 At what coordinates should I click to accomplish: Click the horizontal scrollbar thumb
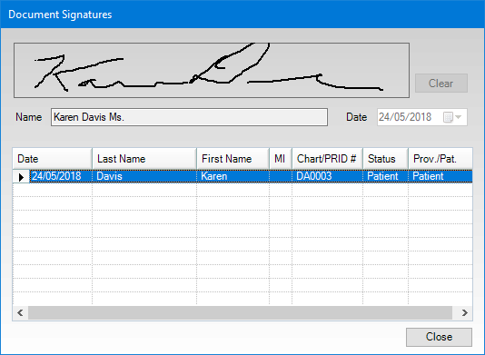(x=240, y=313)
